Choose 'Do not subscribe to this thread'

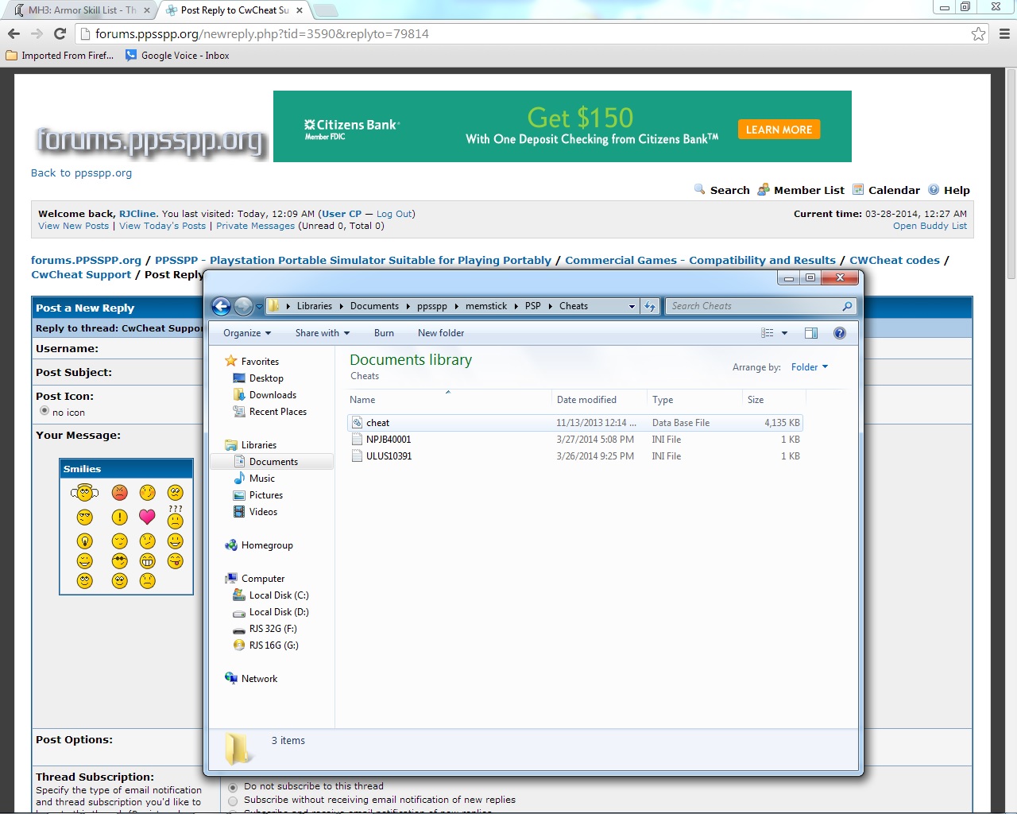[x=233, y=787]
